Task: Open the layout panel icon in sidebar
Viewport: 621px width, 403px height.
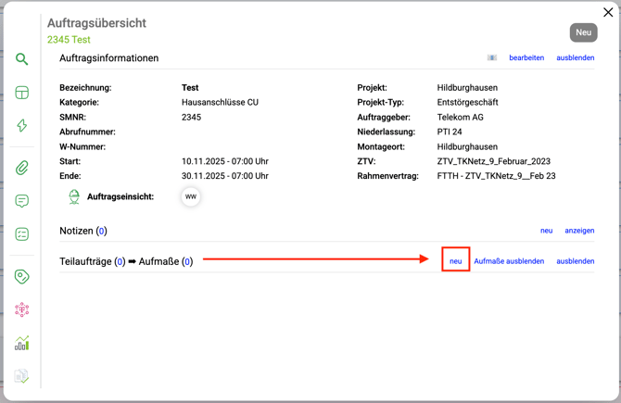Action: point(21,93)
